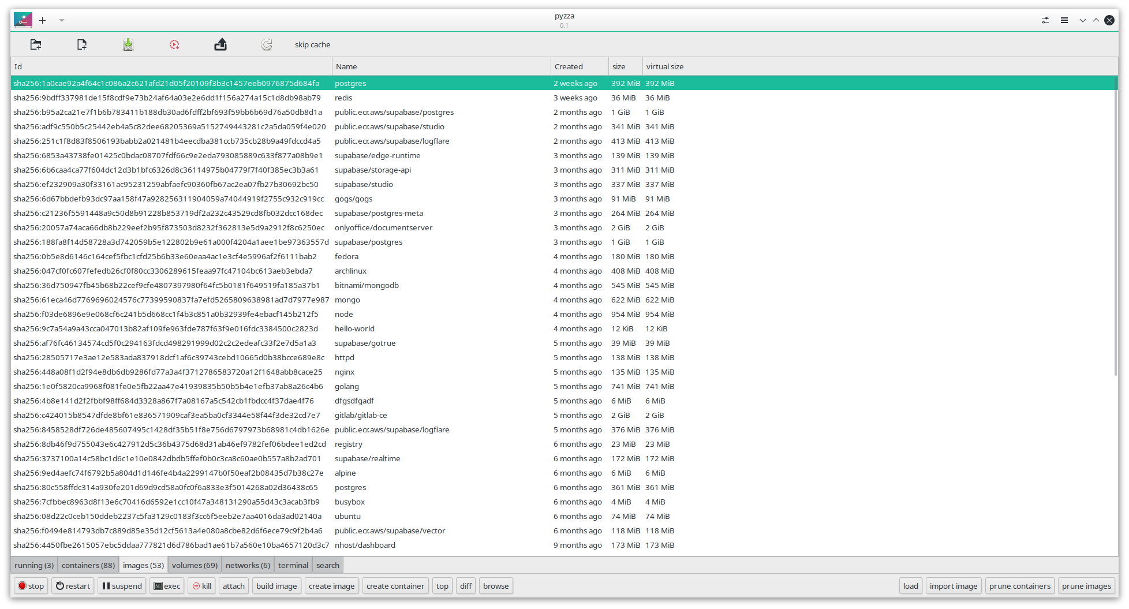Click the export/push upload icon
1129x609 pixels.
pos(220,44)
